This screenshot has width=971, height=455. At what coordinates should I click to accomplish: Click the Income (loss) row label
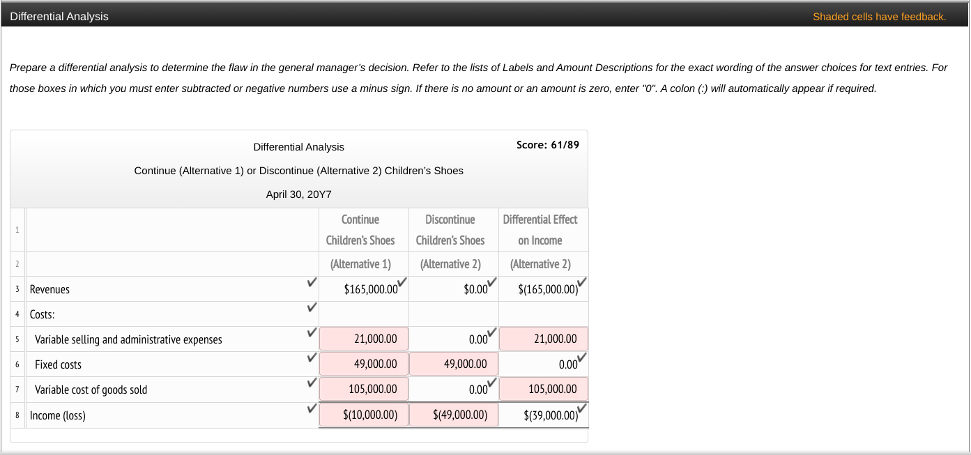57,415
